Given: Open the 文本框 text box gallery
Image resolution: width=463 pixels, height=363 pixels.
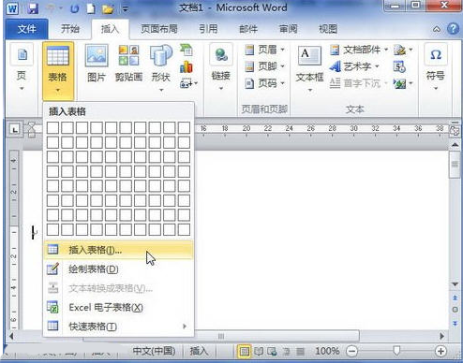Looking at the screenshot, I should pos(309,69).
